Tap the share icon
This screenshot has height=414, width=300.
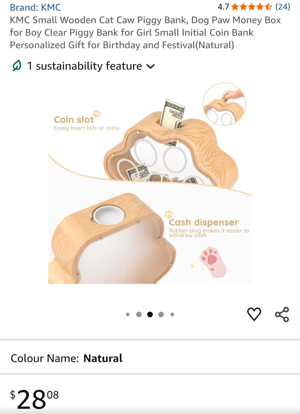click(282, 314)
